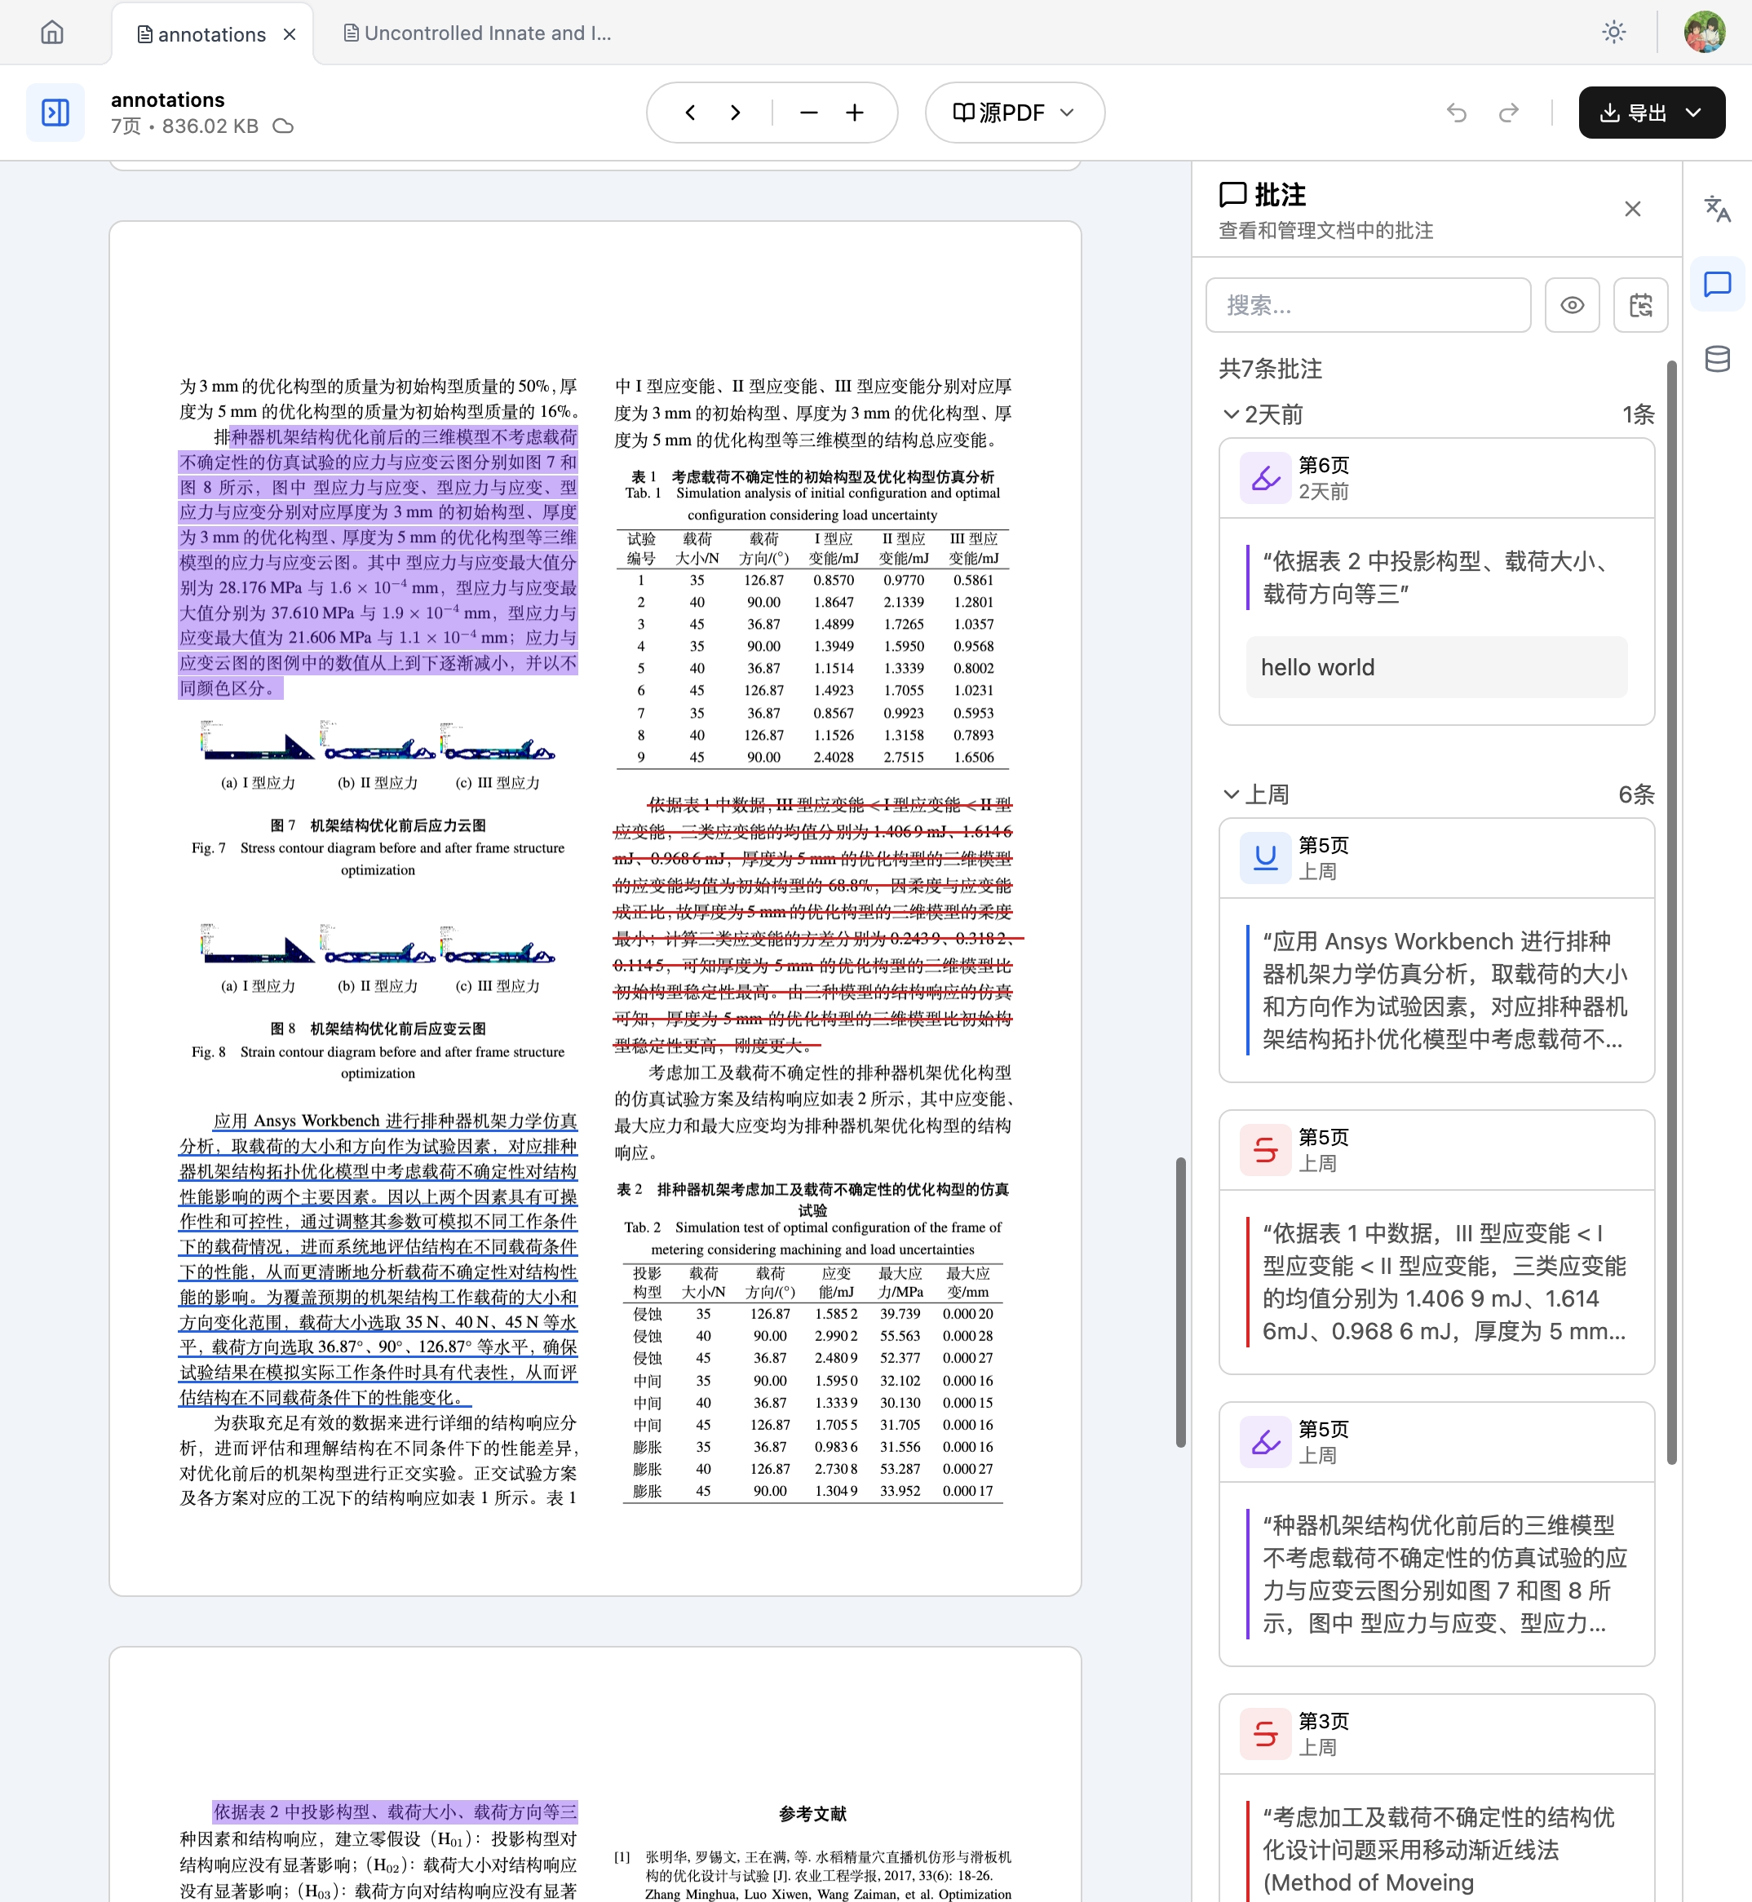The image size is (1752, 1902).
Task: Select the comment bubble icon in right sidebar
Action: point(1718,284)
